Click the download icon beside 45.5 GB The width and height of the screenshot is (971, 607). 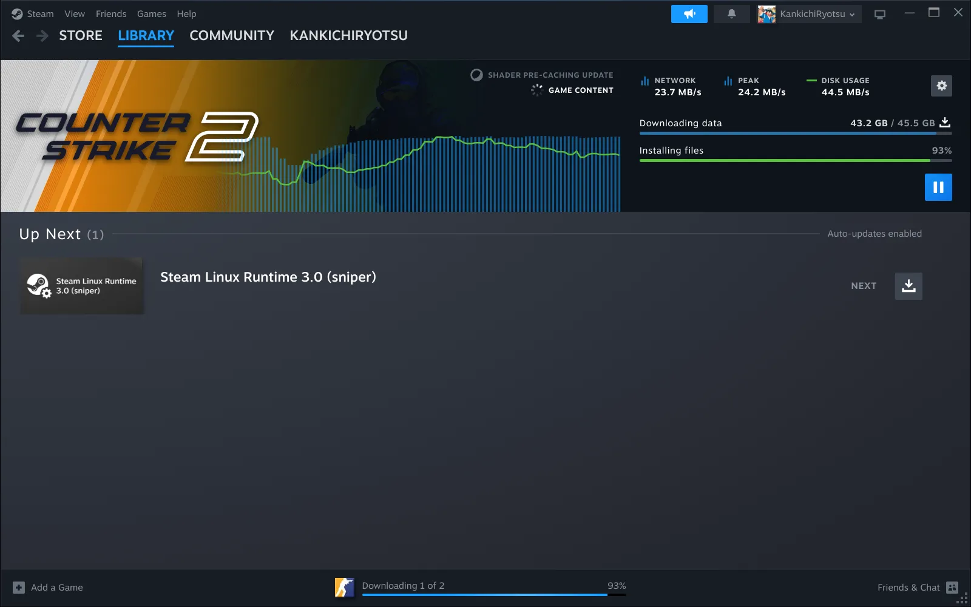(x=945, y=123)
